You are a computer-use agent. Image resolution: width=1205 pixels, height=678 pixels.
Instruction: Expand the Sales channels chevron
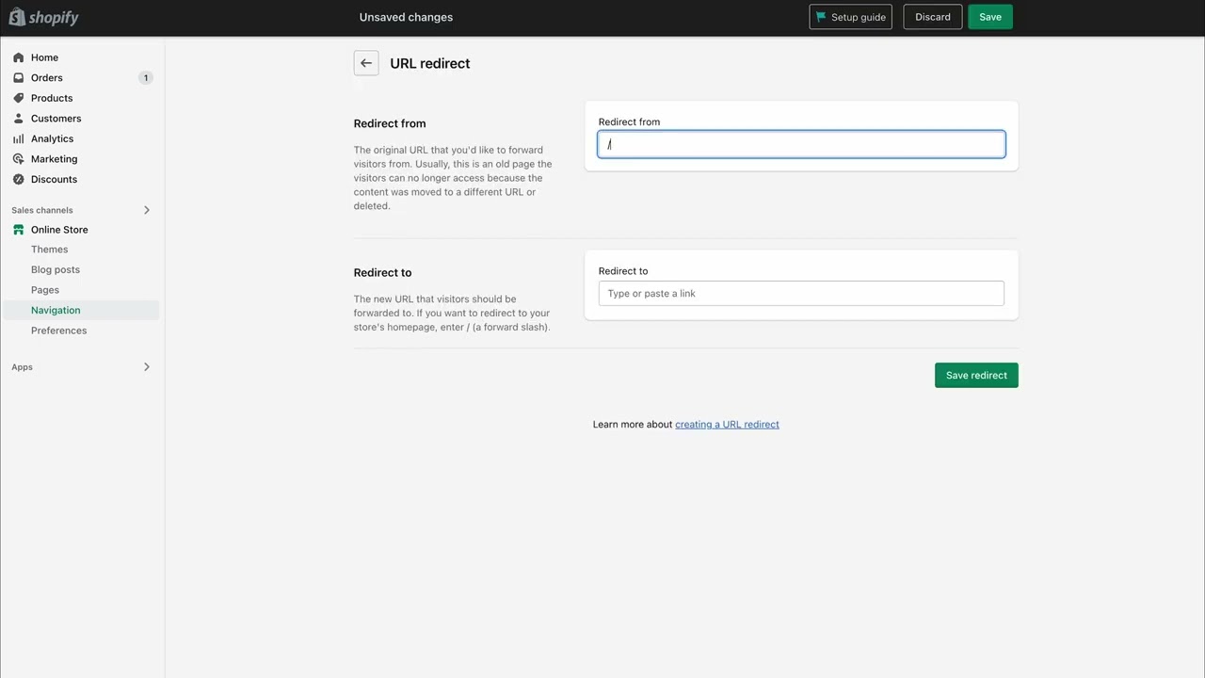pos(147,210)
